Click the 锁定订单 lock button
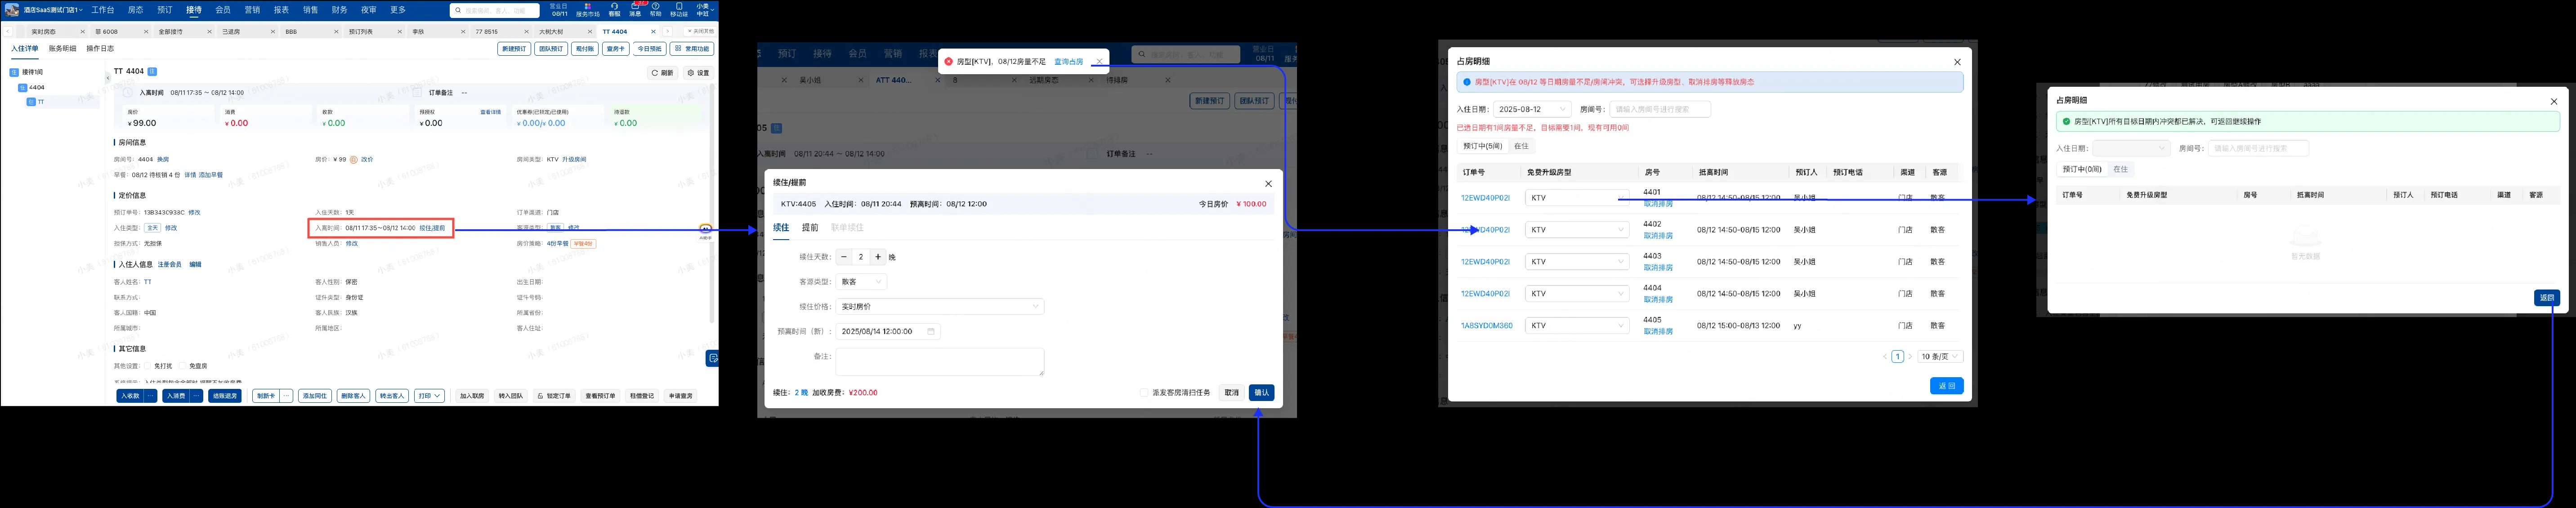The width and height of the screenshot is (2576, 508). click(555, 396)
